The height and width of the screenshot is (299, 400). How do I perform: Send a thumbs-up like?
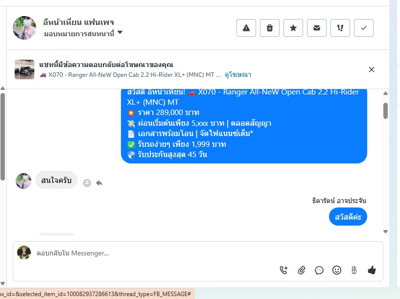pos(372,270)
